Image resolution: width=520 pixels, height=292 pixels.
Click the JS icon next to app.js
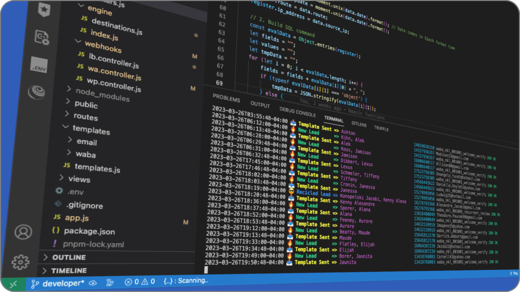pyautogui.click(x=57, y=216)
